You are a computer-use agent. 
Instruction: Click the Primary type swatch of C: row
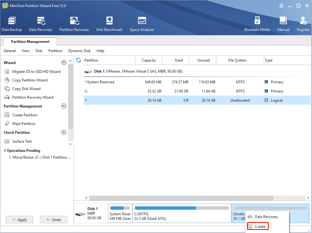point(266,91)
